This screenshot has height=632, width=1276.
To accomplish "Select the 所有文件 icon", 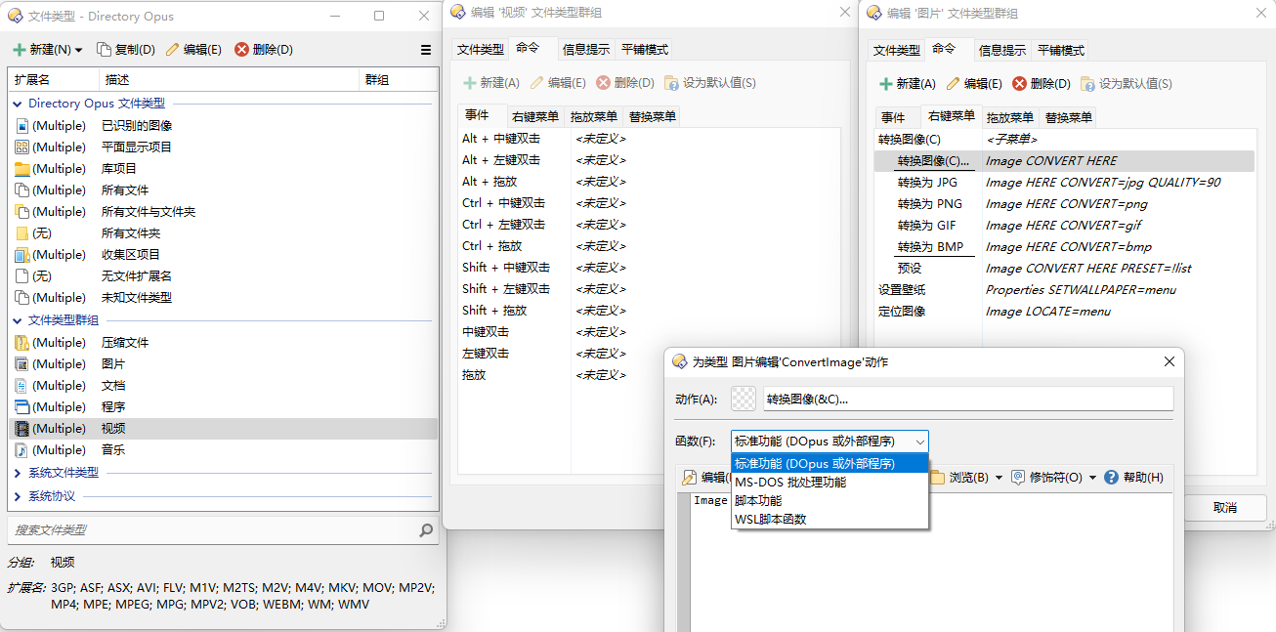I will pos(22,190).
